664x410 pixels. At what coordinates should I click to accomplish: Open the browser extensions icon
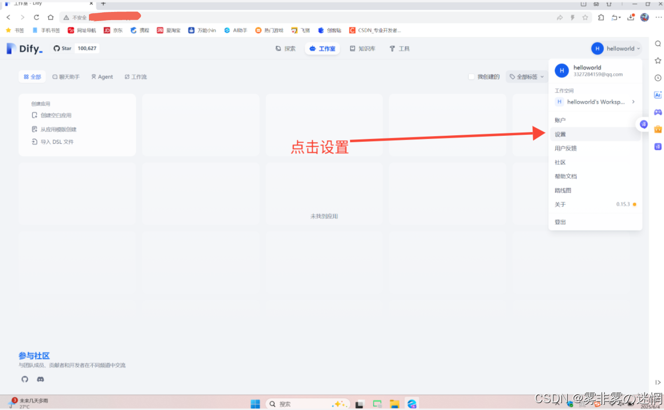[601, 17]
